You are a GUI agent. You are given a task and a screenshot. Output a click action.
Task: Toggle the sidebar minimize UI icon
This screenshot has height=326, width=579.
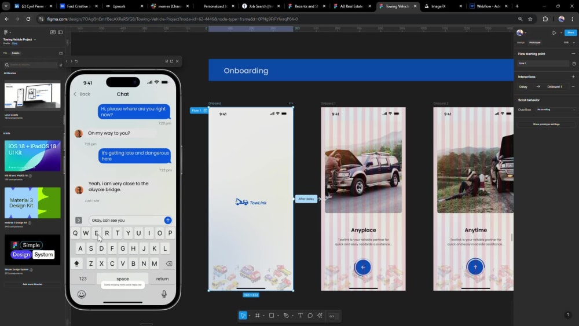(60, 32)
